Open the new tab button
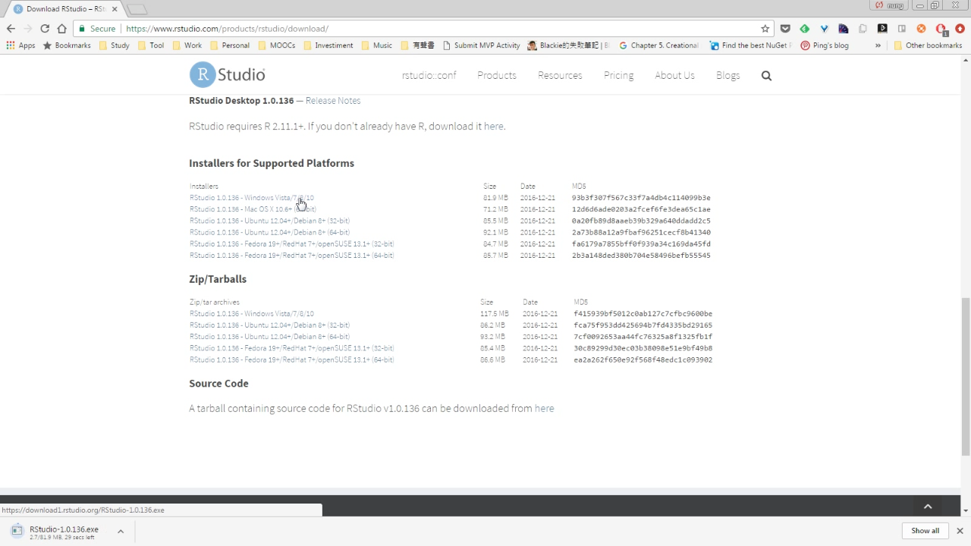The image size is (971, 546). pos(137,9)
